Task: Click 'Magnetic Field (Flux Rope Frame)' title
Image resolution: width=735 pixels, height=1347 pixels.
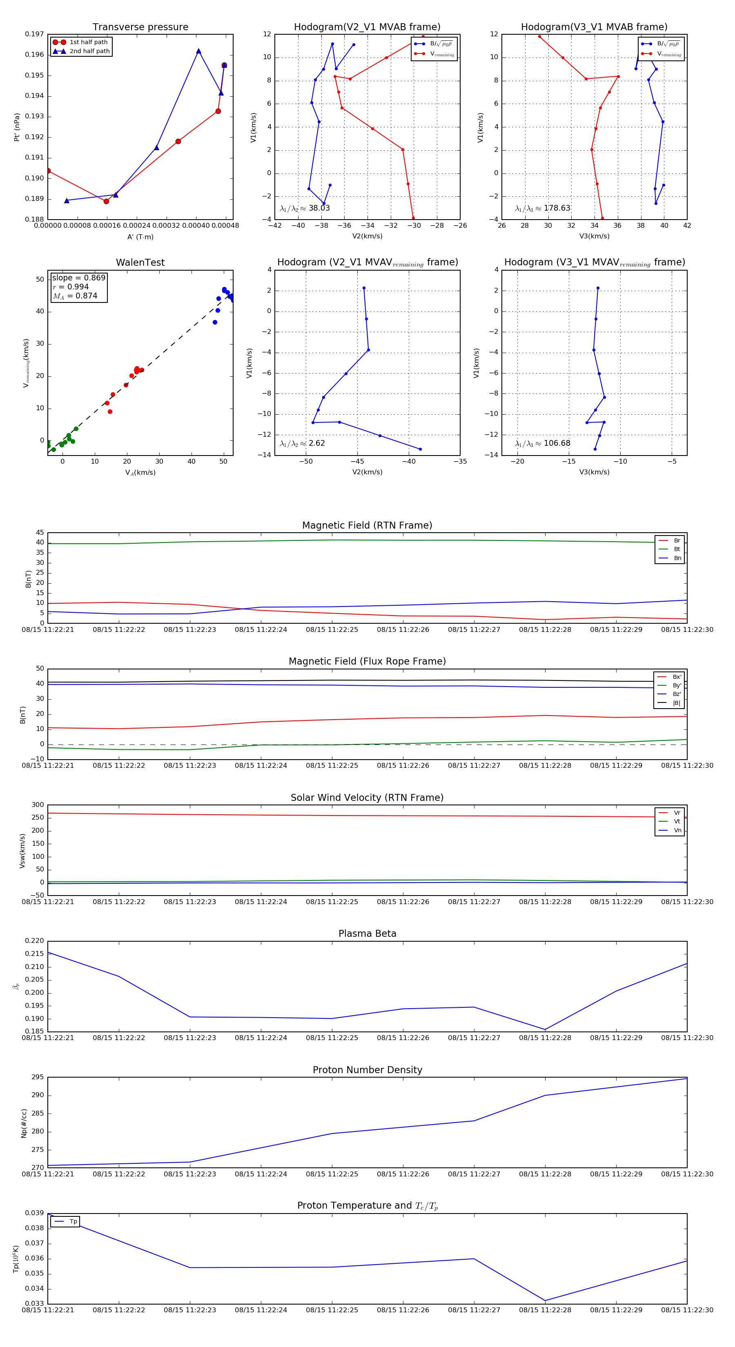Action: point(367,662)
